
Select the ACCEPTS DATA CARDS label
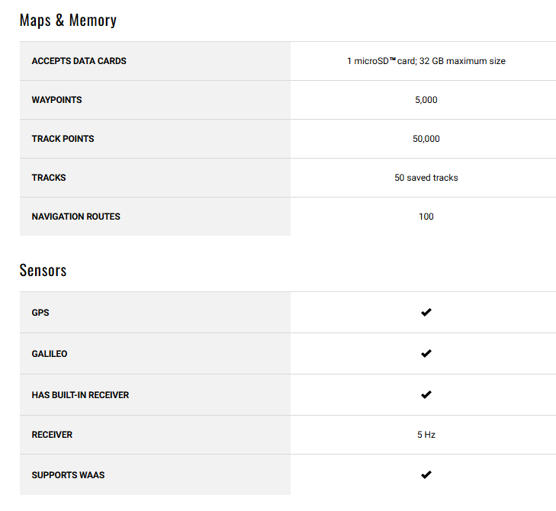pos(79,61)
